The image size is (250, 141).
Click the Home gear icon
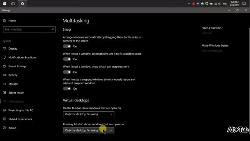pyautogui.click(x=4, y=21)
